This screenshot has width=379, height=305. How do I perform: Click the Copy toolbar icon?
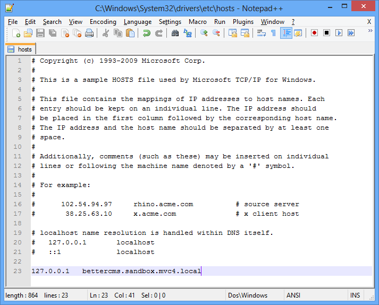click(117, 33)
